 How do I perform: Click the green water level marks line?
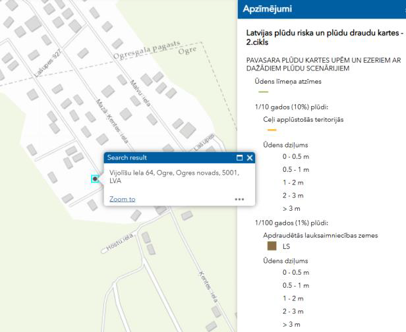point(264,92)
